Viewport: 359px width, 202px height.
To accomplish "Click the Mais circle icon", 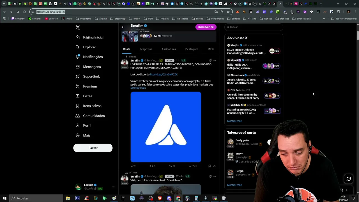I will click(78, 135).
